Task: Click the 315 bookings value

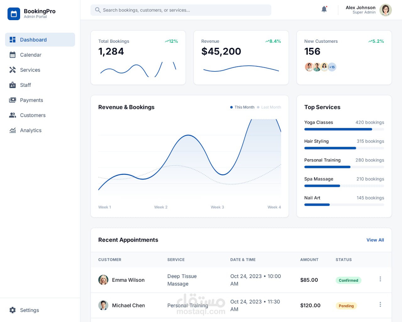Action: (370, 141)
